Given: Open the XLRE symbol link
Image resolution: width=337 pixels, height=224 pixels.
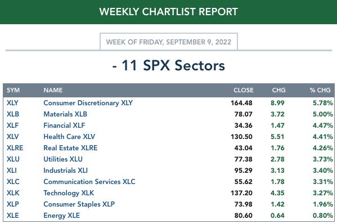Looking at the screenshot, I should pyautogui.click(x=15, y=148).
